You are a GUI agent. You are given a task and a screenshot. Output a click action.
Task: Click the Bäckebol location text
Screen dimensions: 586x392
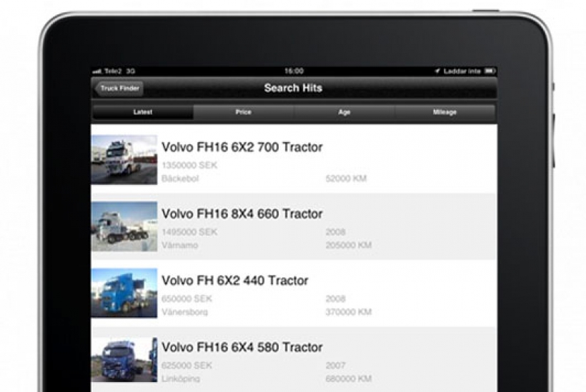[180, 179]
